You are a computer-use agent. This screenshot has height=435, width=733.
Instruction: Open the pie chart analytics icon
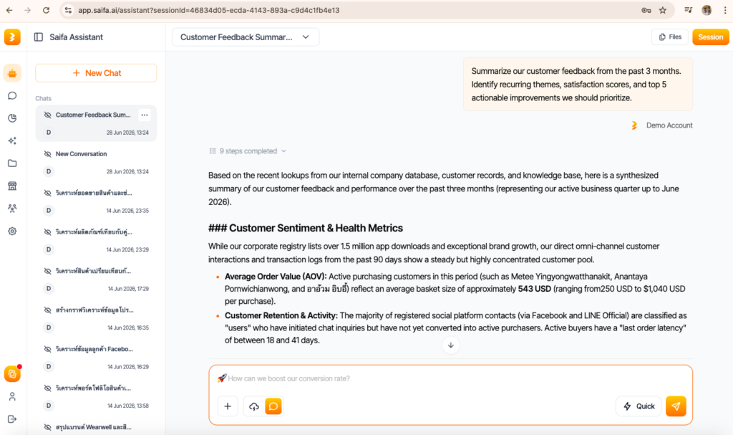coord(12,118)
